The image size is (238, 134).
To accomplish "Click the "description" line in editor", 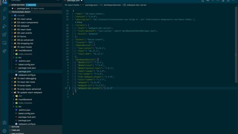I will (x=135, y=19).
